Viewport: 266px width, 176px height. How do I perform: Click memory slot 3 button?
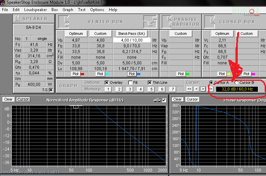pyautogui.click(x=130, y=89)
